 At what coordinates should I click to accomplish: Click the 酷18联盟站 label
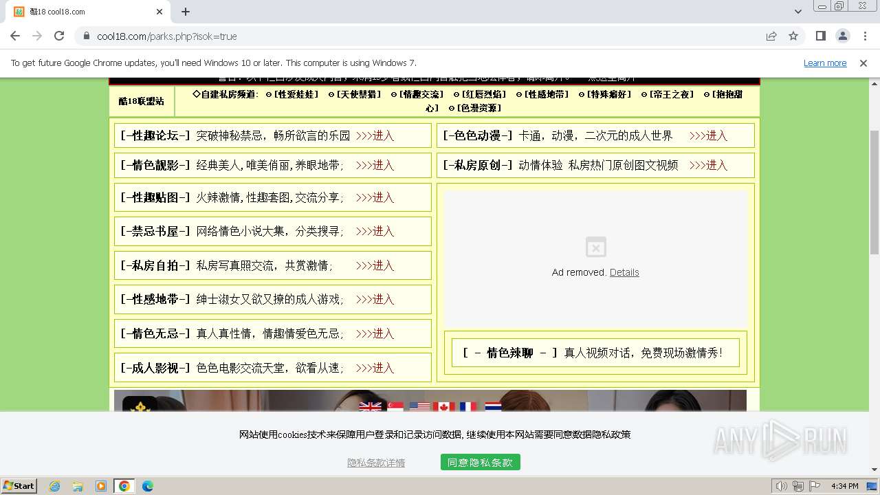(142, 101)
